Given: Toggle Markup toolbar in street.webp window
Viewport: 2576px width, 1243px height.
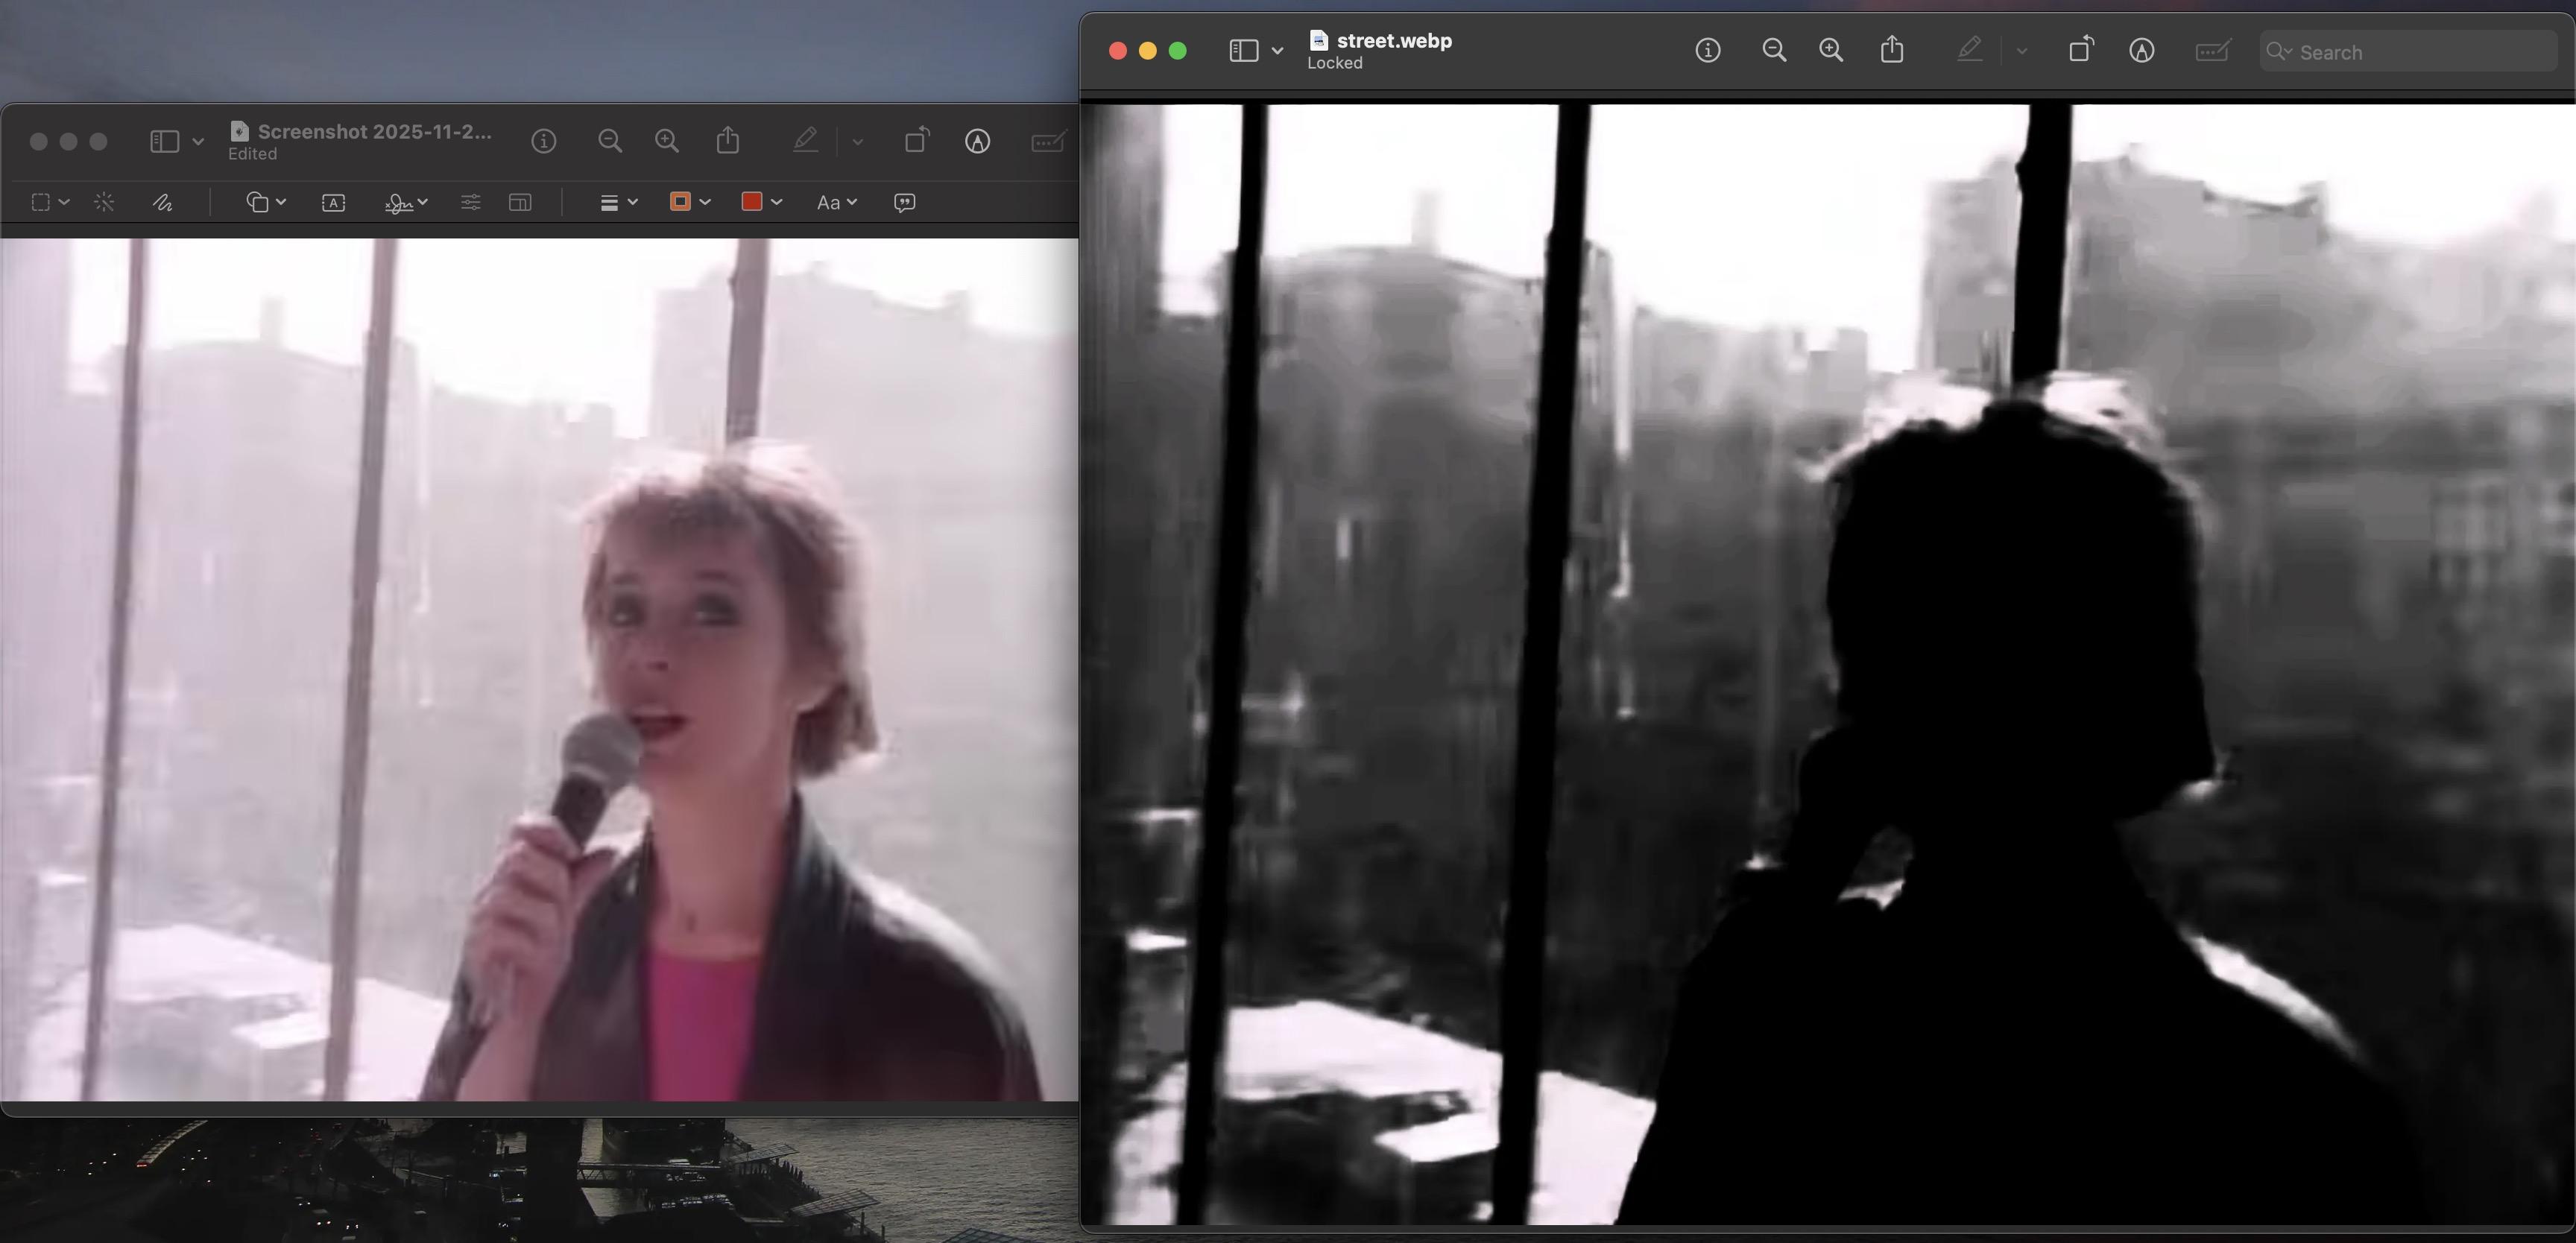Looking at the screenshot, I should [x=2141, y=50].
